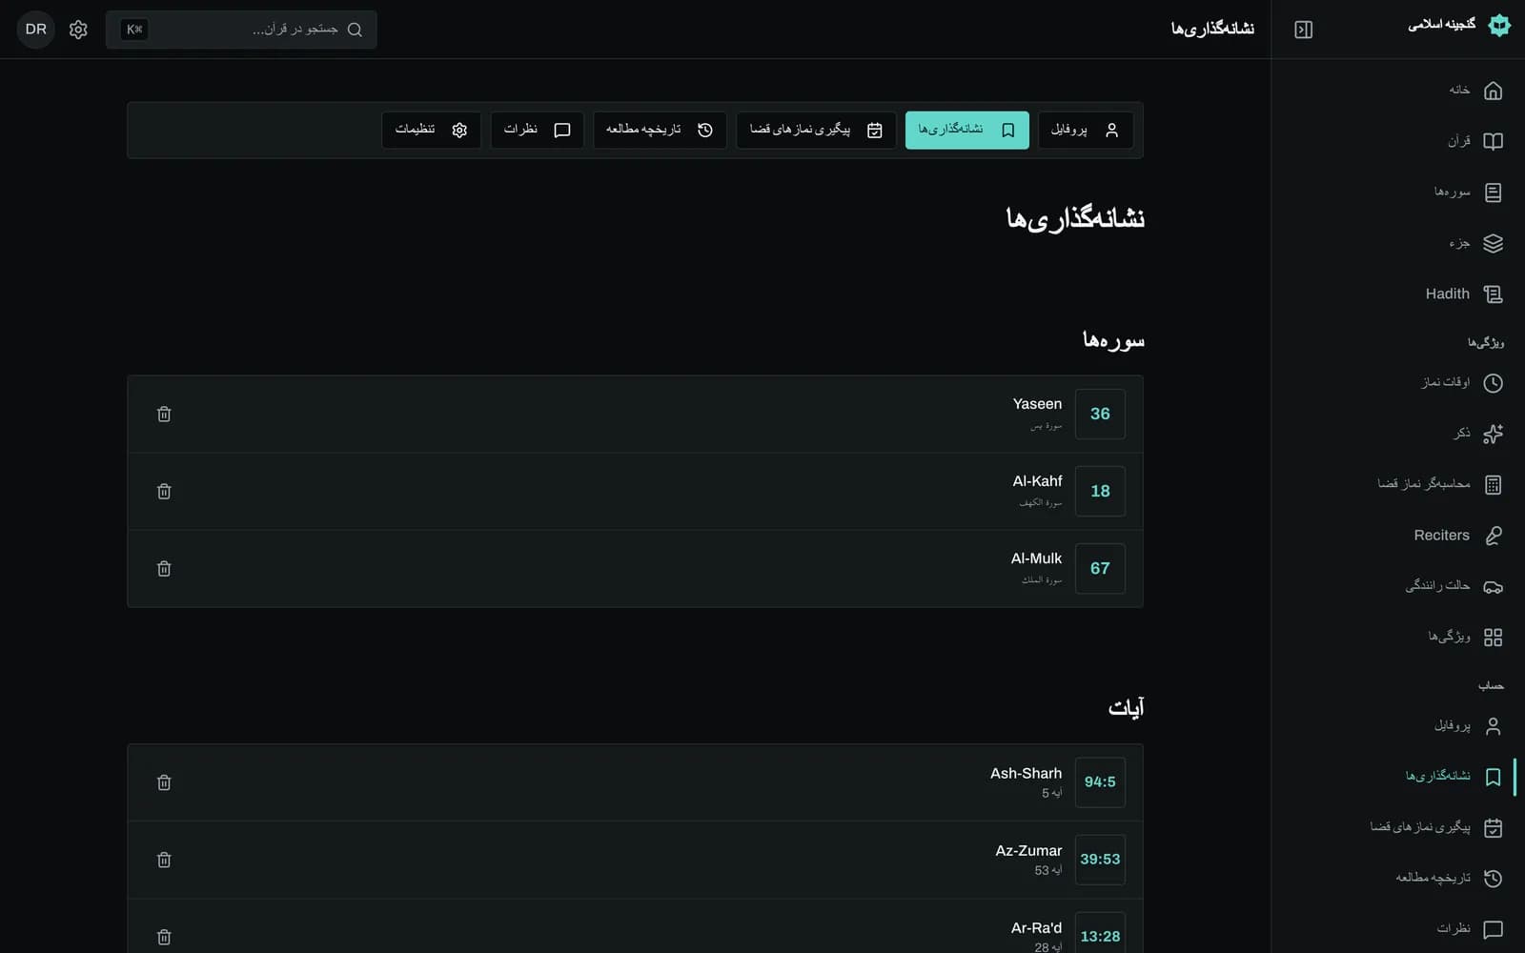Open the Ash-Sharh verse 94:5 bookmark
Image resolution: width=1525 pixels, height=953 pixels.
coord(635,782)
